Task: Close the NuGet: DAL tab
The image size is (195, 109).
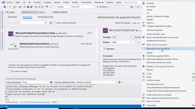Action: click(36, 12)
